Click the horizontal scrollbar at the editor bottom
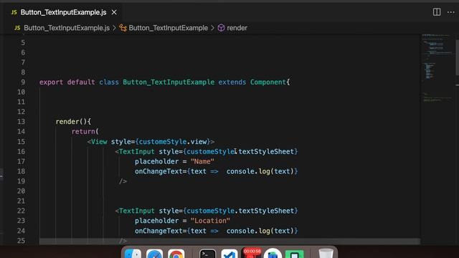This screenshot has width=459, height=258. 229,242
